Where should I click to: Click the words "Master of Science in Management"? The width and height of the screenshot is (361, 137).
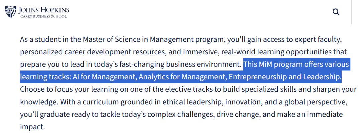(x=138, y=40)
